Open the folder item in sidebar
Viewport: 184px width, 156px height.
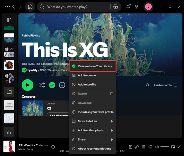click(9, 92)
